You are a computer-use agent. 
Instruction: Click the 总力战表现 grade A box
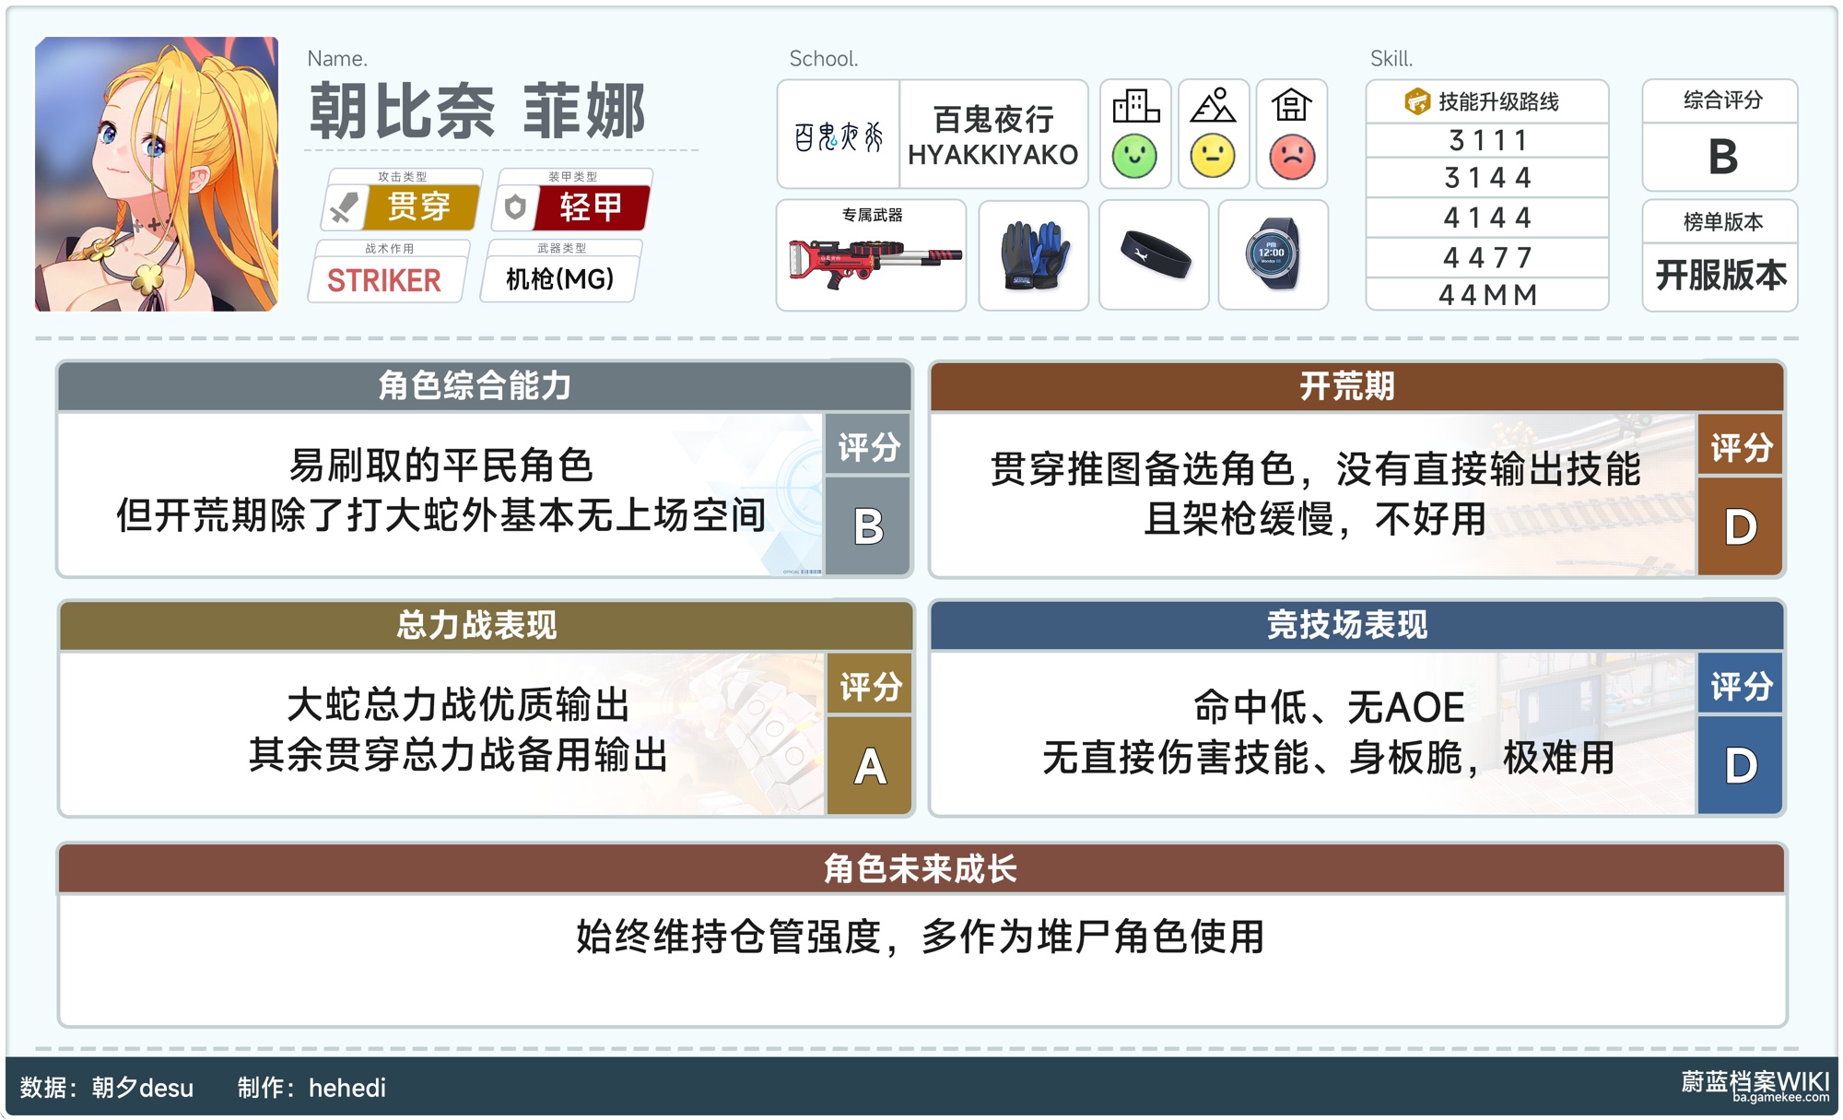(869, 766)
